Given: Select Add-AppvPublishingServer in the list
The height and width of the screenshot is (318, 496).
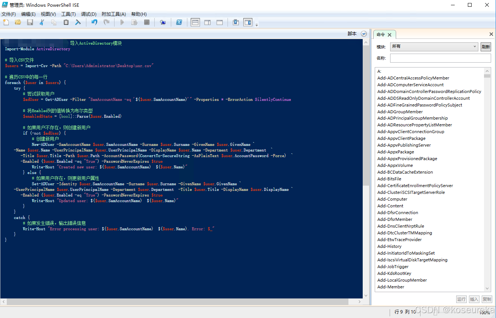Looking at the screenshot, I should 404,145.
